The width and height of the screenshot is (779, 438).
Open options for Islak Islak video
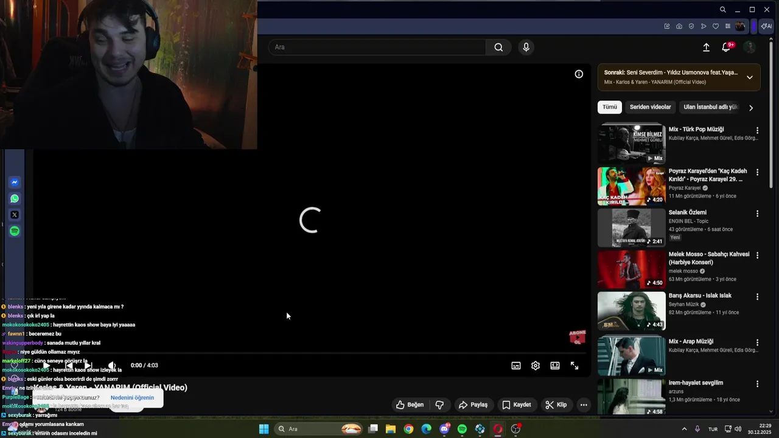coord(757,297)
